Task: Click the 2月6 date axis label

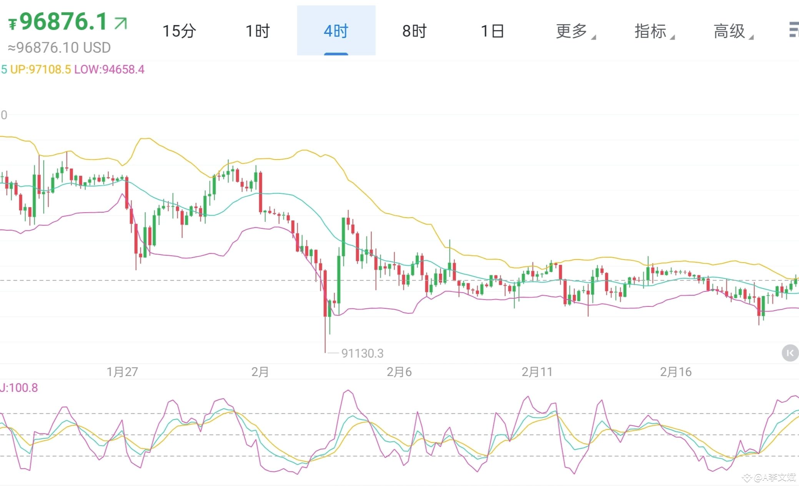Action: click(399, 371)
